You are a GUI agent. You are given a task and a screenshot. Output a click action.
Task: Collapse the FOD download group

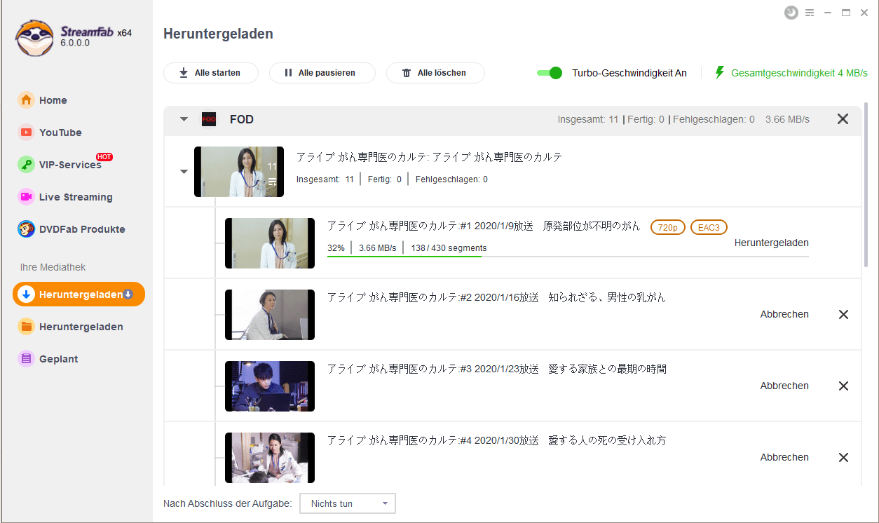tap(184, 119)
